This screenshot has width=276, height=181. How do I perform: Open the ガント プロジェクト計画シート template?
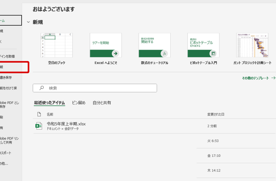coord(252,45)
